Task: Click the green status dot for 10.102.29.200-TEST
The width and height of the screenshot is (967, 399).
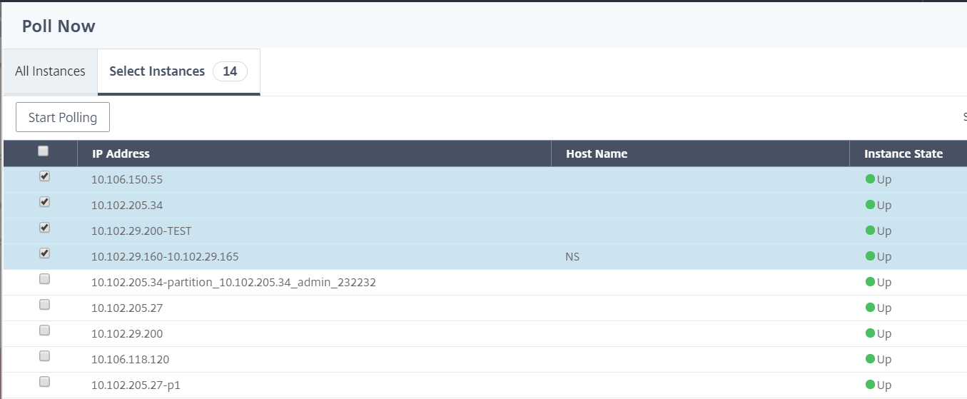Action: click(870, 231)
